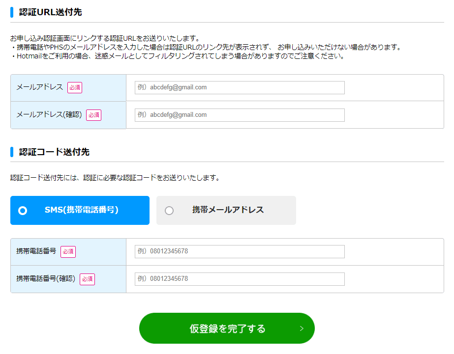This screenshot has height=354, width=454.
Task: Click the blue bar icon beside 認証コード送付先
Action: point(12,152)
